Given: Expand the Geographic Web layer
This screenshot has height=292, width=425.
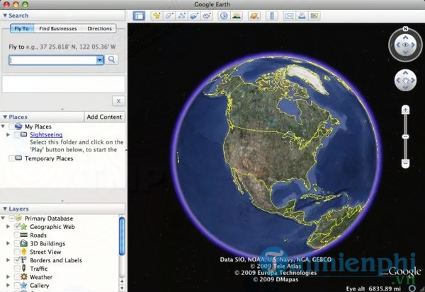Looking at the screenshot, I should (8, 226).
